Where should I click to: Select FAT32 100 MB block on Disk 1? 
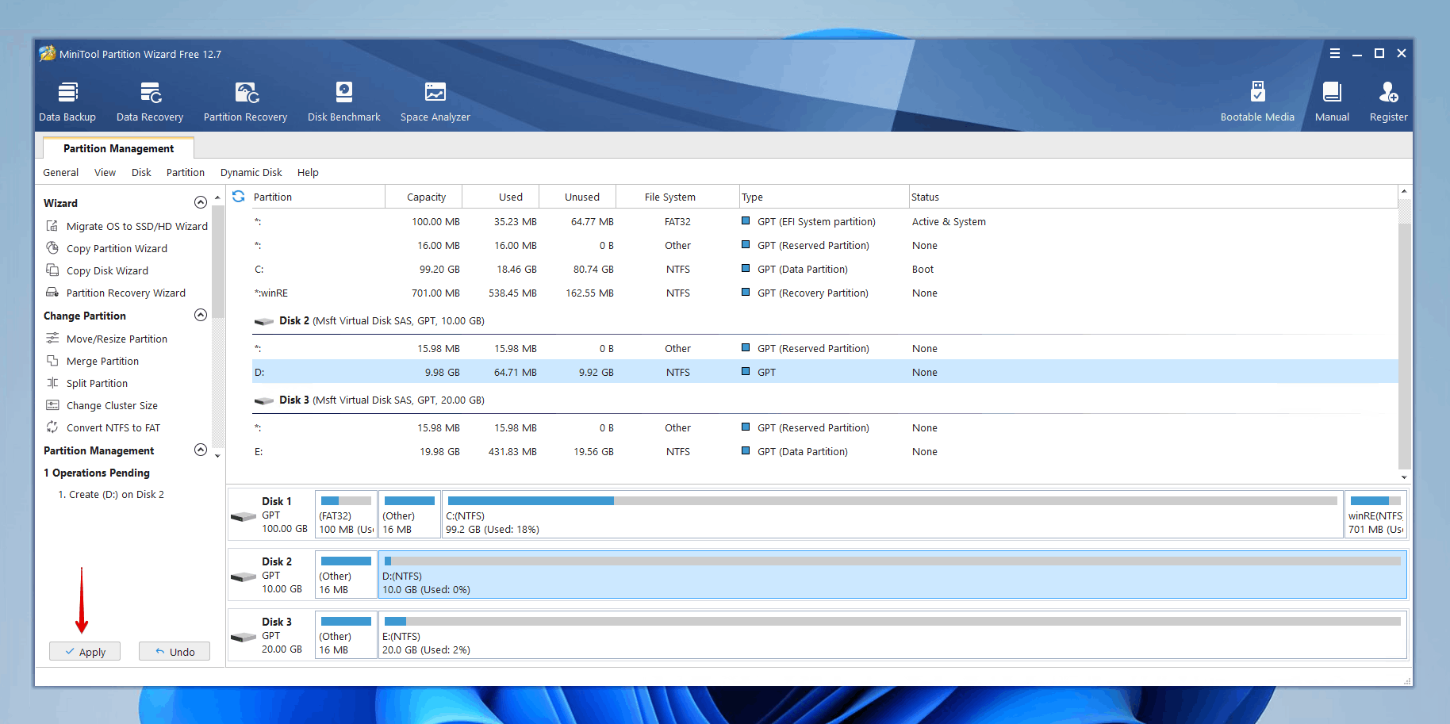[x=346, y=515]
